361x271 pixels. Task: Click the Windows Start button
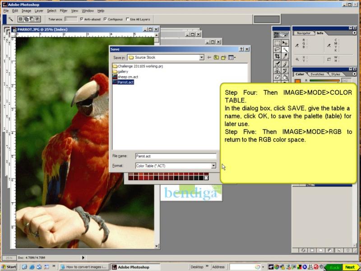(9, 267)
